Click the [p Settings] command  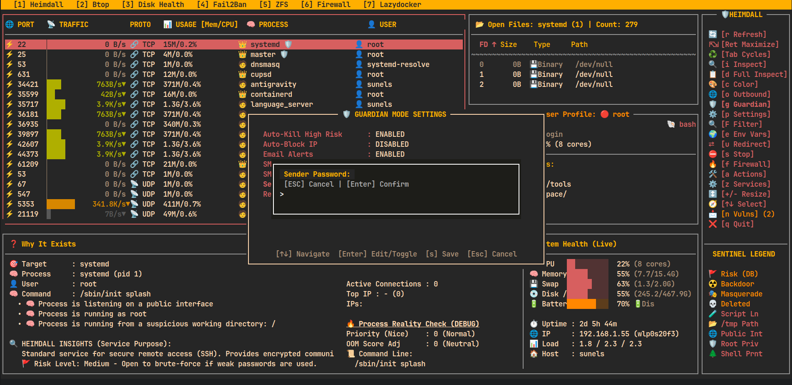(x=746, y=114)
